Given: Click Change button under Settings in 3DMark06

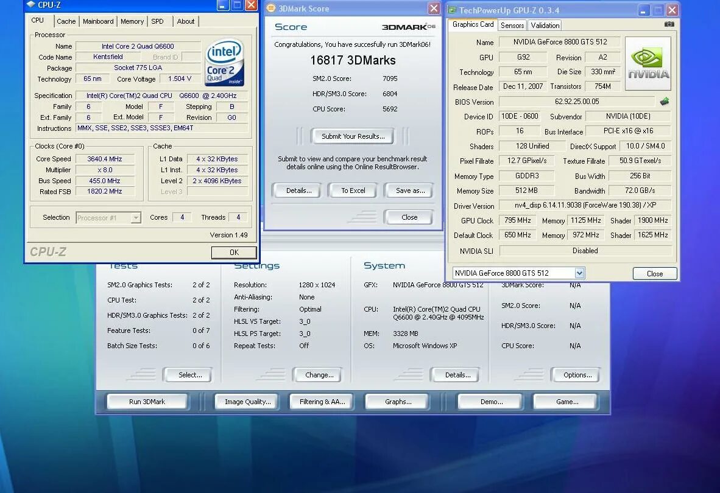Looking at the screenshot, I should 319,375.
